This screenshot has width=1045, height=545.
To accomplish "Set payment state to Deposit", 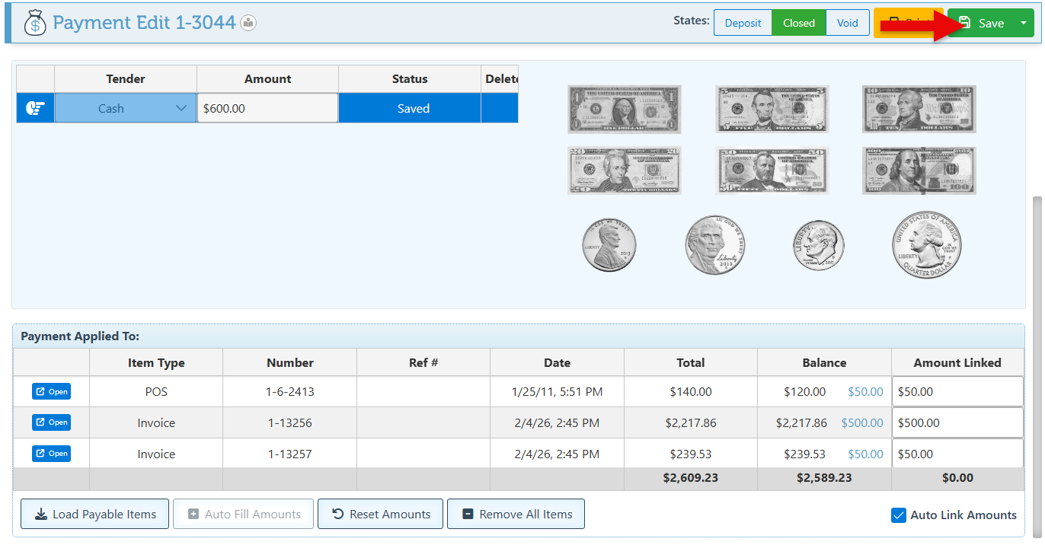I will click(743, 23).
